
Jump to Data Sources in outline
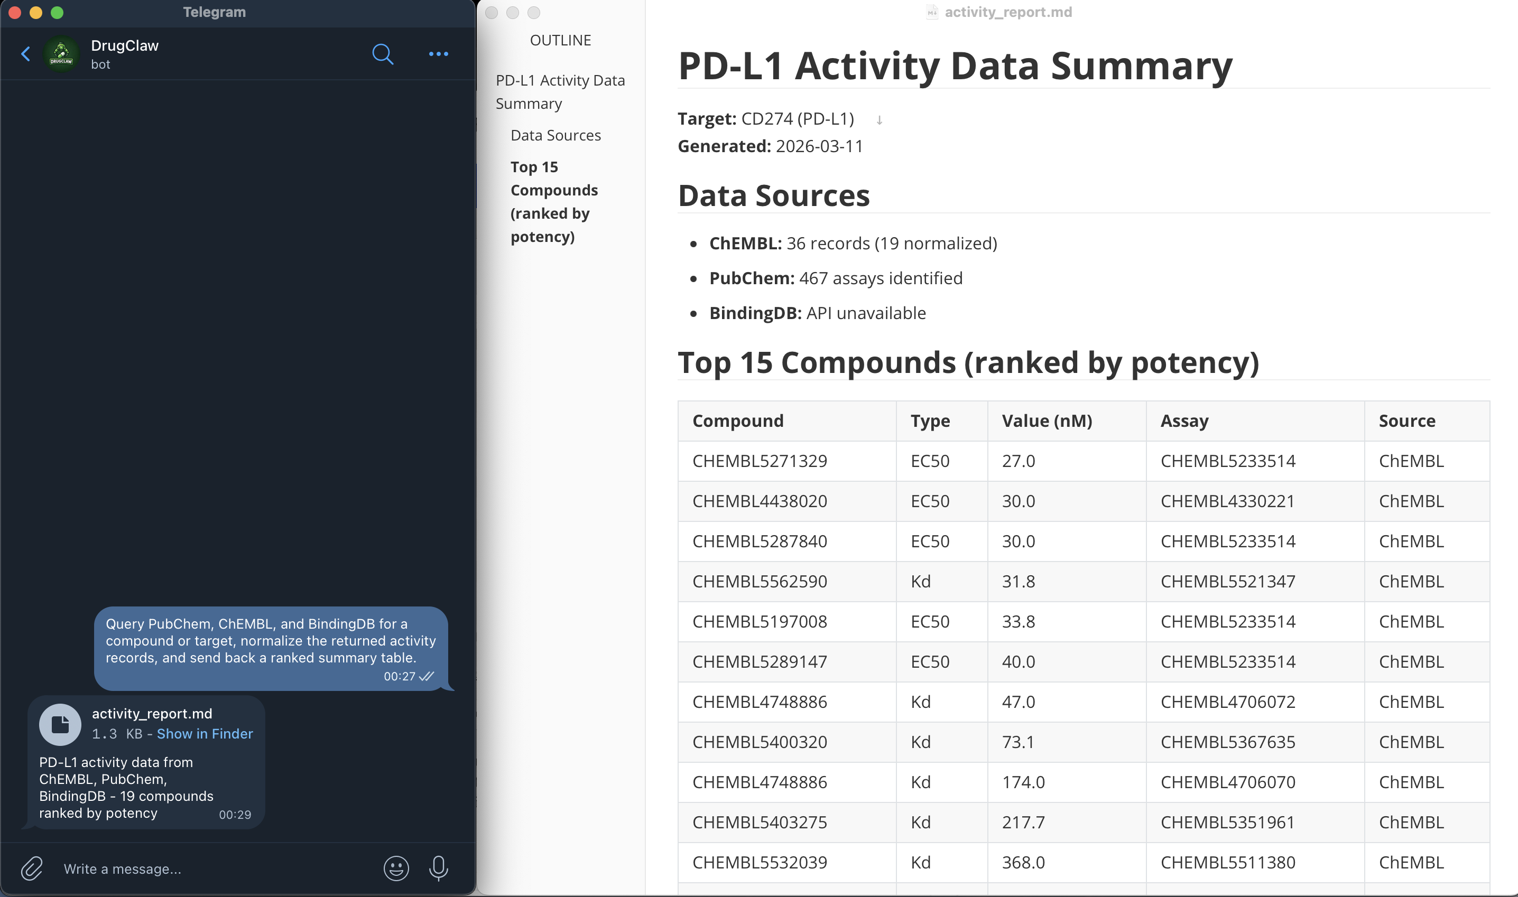555,135
